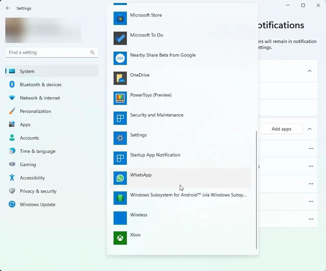
Task: Click the Apps sidebar icon
Action: click(12, 124)
